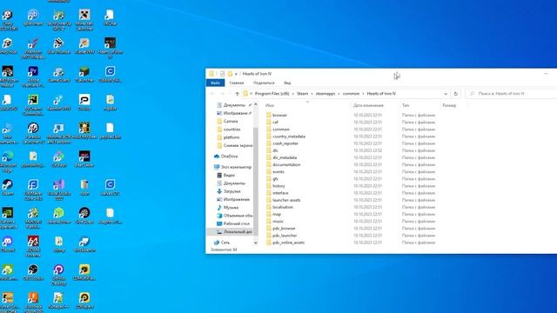Open the Discord desktop shortcut
Image resolution: width=557 pixels, height=313 pixels.
click(8, 244)
